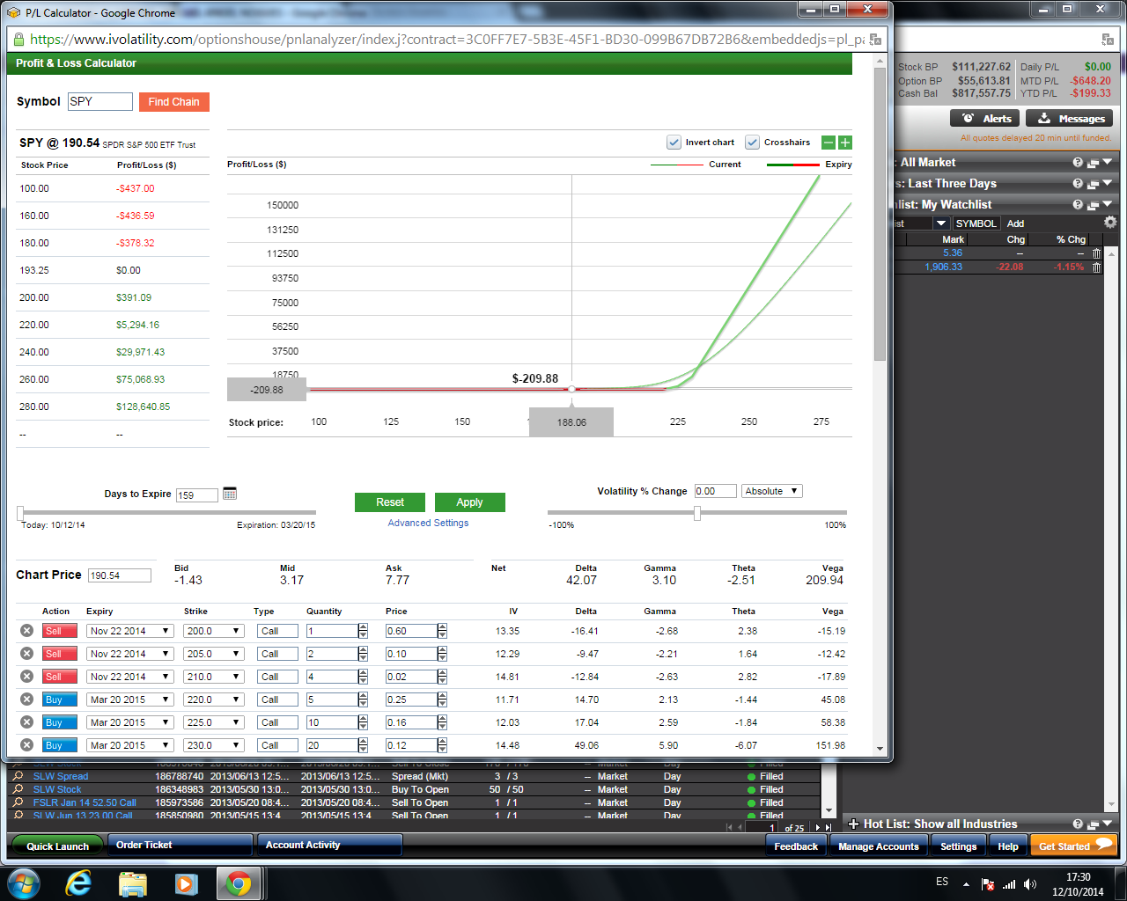Pop out the My Watchlist panel
This screenshot has width=1127, height=901.
(1093, 205)
